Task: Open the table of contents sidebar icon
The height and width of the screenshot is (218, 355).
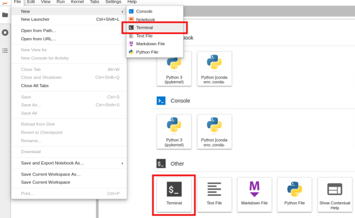Action: (x=5, y=51)
